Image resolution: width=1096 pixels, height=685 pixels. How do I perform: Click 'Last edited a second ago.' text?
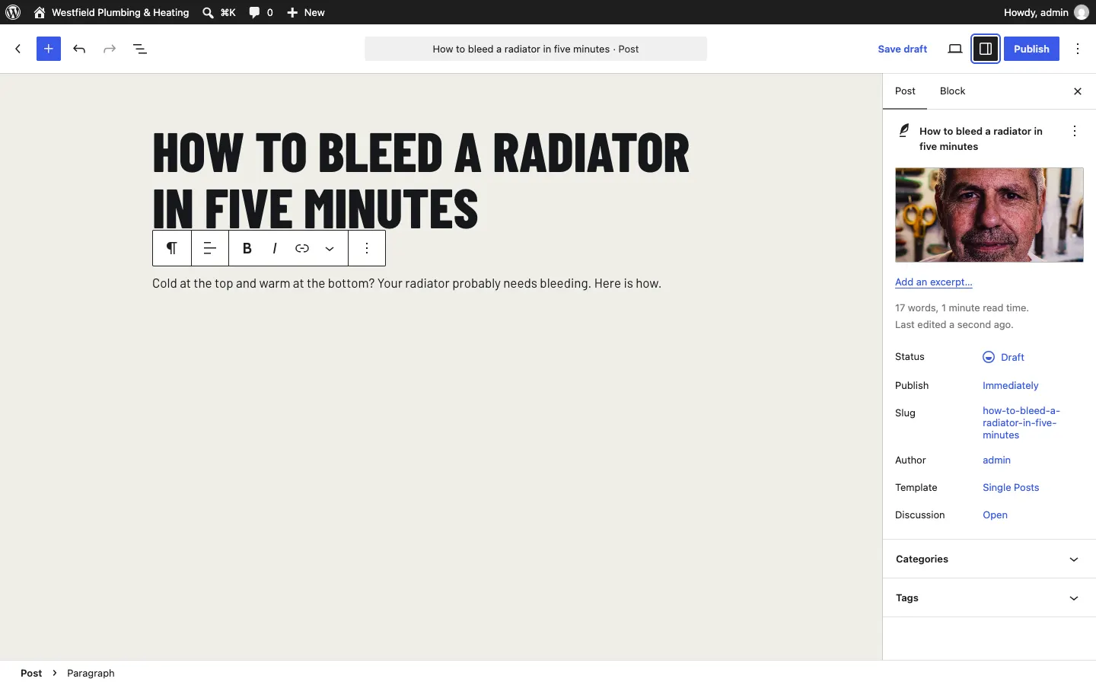954,325
